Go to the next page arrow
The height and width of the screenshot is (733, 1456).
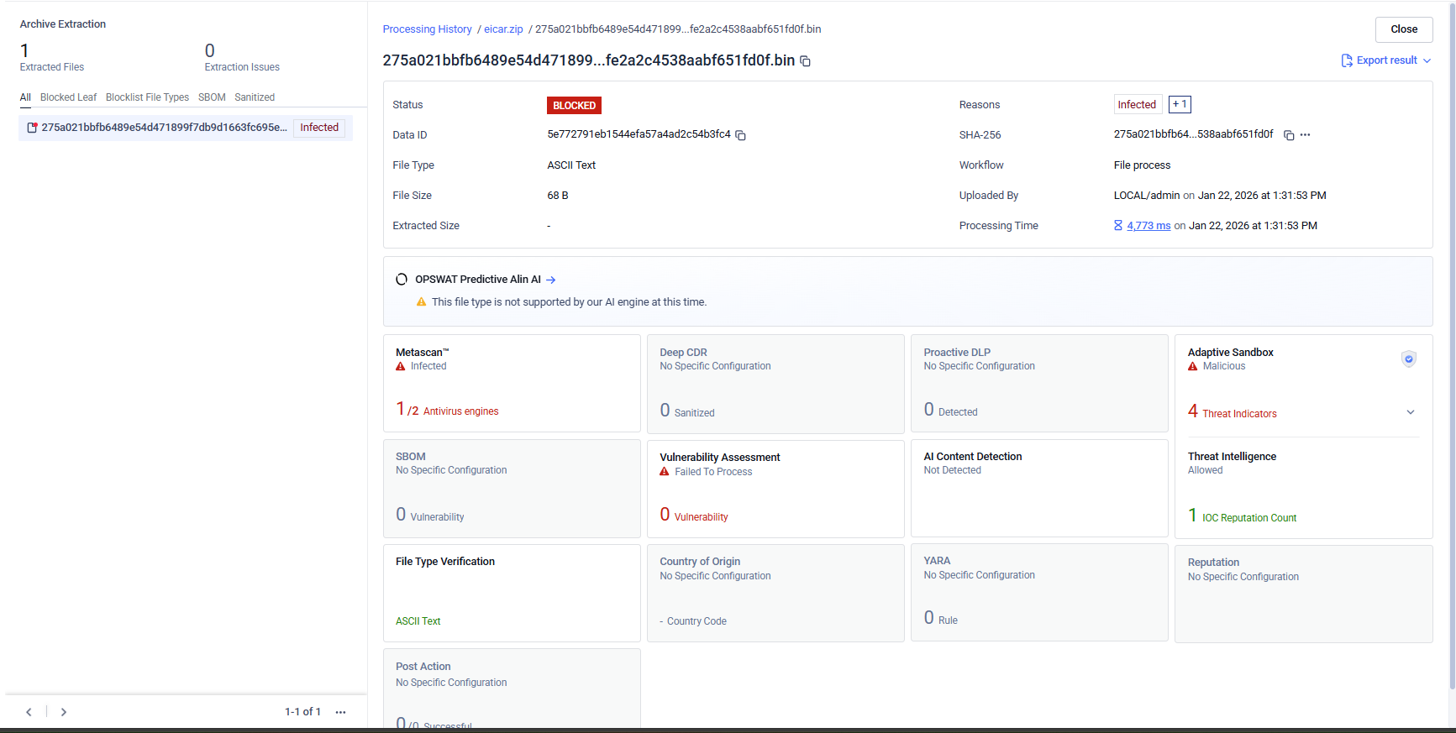[64, 712]
